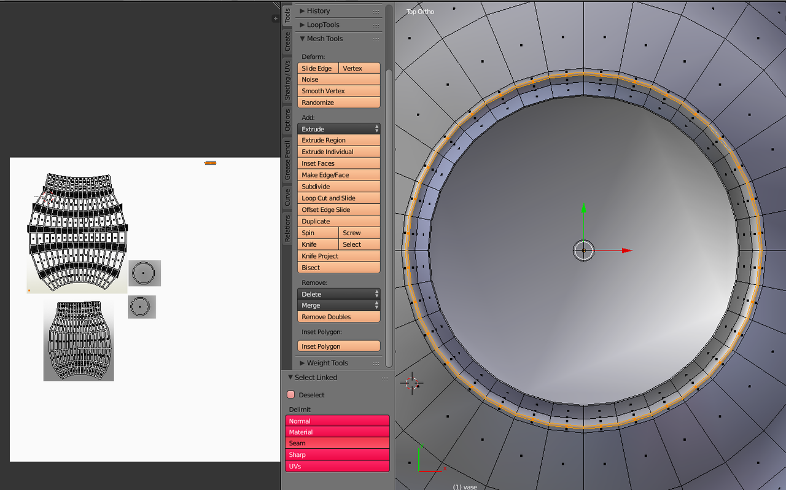Click the lower gray vase UV island
Image resolution: width=786 pixels, height=490 pixels.
tap(79, 341)
